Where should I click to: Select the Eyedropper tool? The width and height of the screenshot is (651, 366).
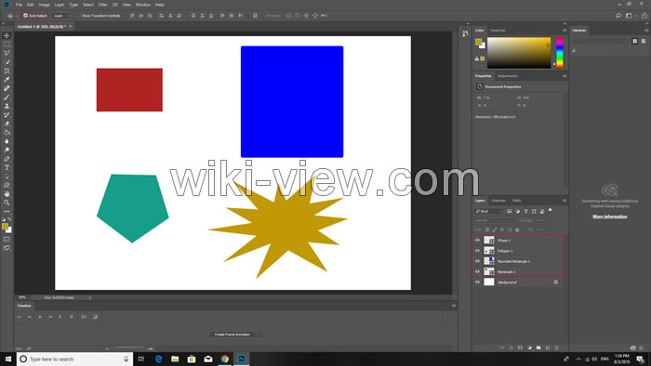click(7, 80)
